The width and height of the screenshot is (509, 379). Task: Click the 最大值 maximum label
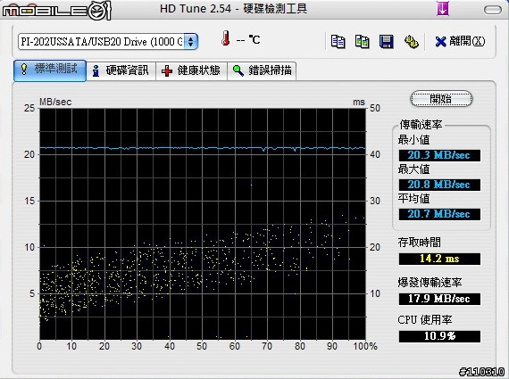tap(413, 169)
